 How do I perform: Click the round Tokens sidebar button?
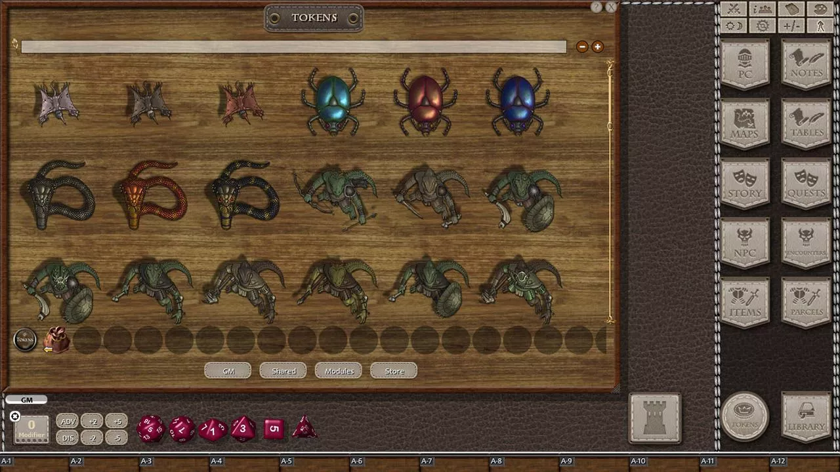745,416
